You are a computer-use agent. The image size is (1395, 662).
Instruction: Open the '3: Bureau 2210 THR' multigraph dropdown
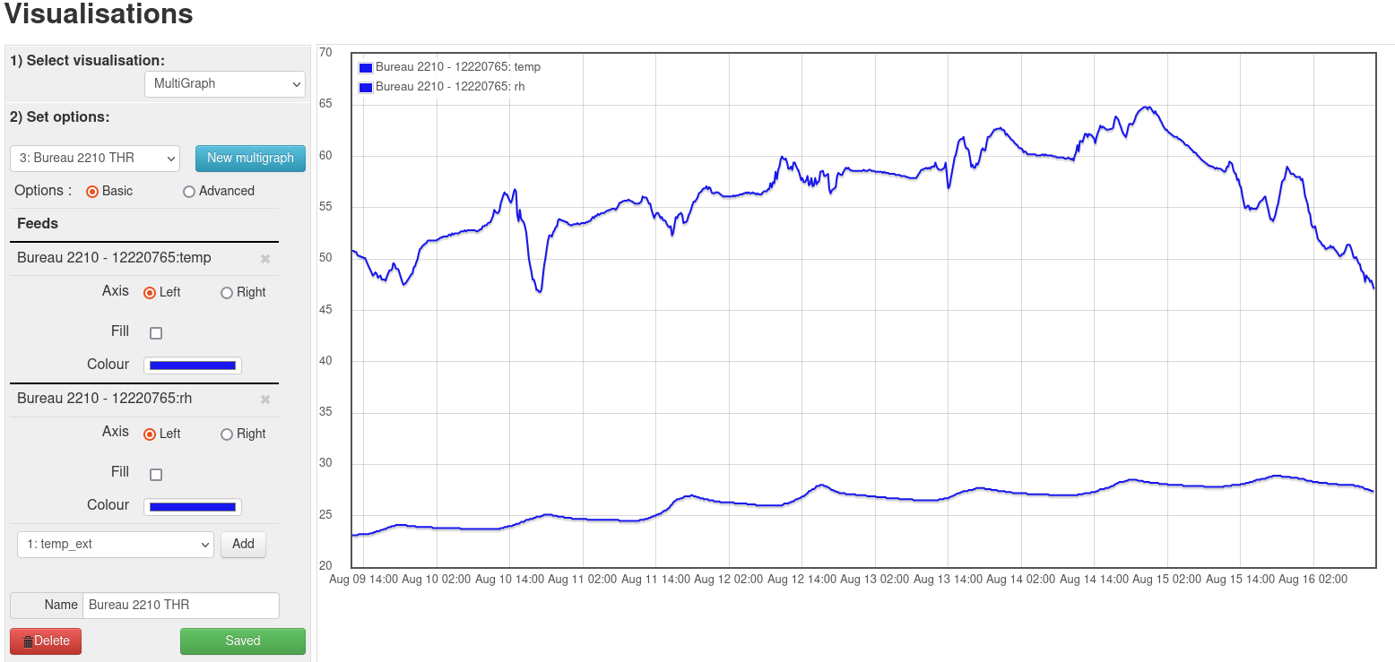click(x=95, y=159)
